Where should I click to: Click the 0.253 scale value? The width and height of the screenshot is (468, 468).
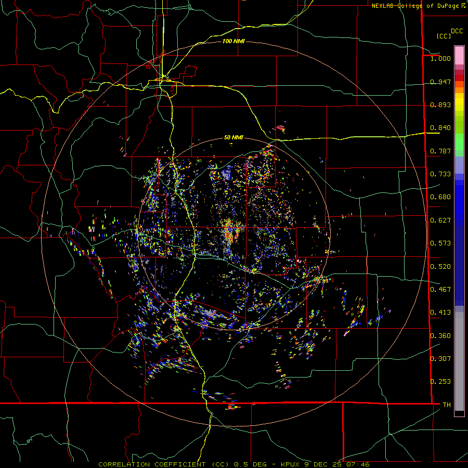(440, 382)
